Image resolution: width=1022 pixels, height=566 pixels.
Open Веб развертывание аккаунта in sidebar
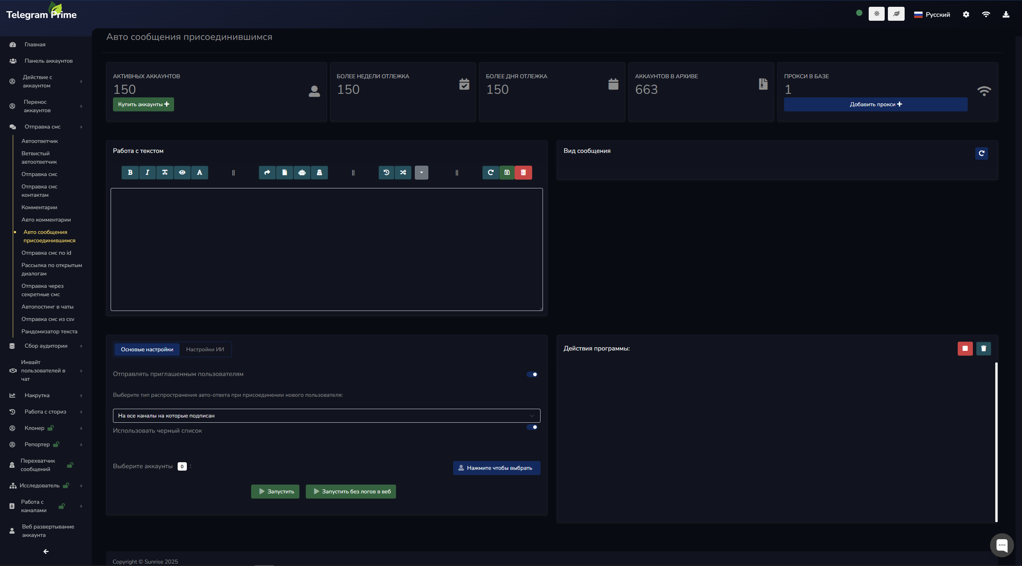tap(48, 531)
